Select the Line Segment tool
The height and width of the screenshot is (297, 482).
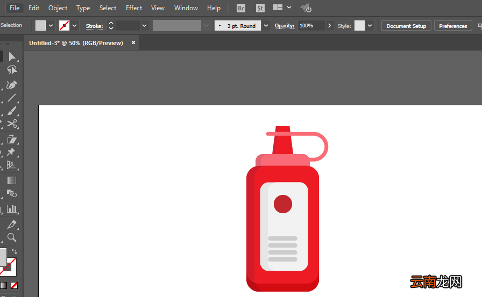click(12, 98)
